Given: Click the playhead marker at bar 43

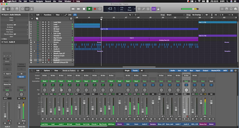Looking at the screenshot, I should (x=101, y=20).
